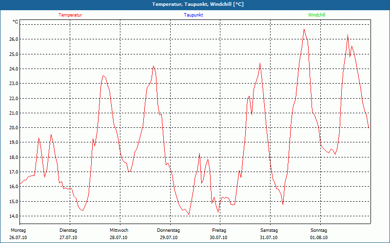The width and height of the screenshot is (390, 243).
Task: Click the 14,0 y-axis value
Action: point(14,216)
